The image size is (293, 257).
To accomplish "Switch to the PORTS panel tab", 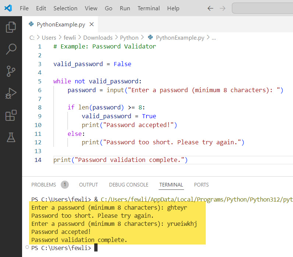I will (201, 185).
